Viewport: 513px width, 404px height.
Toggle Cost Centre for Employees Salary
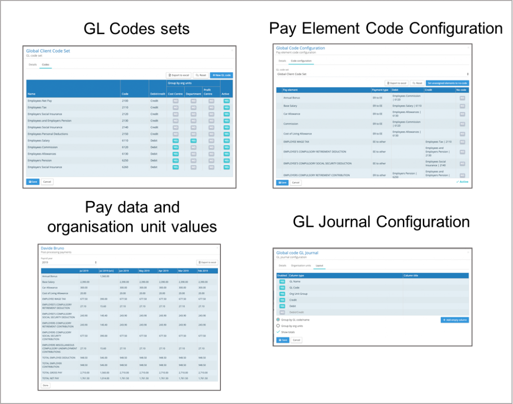pyautogui.click(x=175, y=141)
